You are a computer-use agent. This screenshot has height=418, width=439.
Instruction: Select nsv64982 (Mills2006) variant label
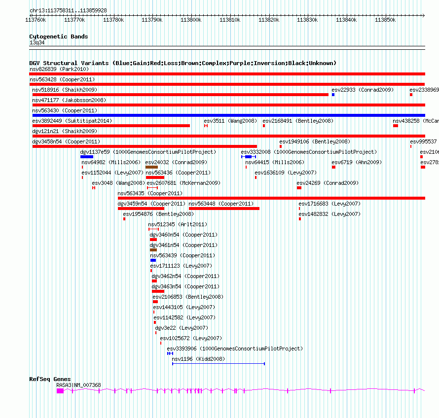point(111,162)
